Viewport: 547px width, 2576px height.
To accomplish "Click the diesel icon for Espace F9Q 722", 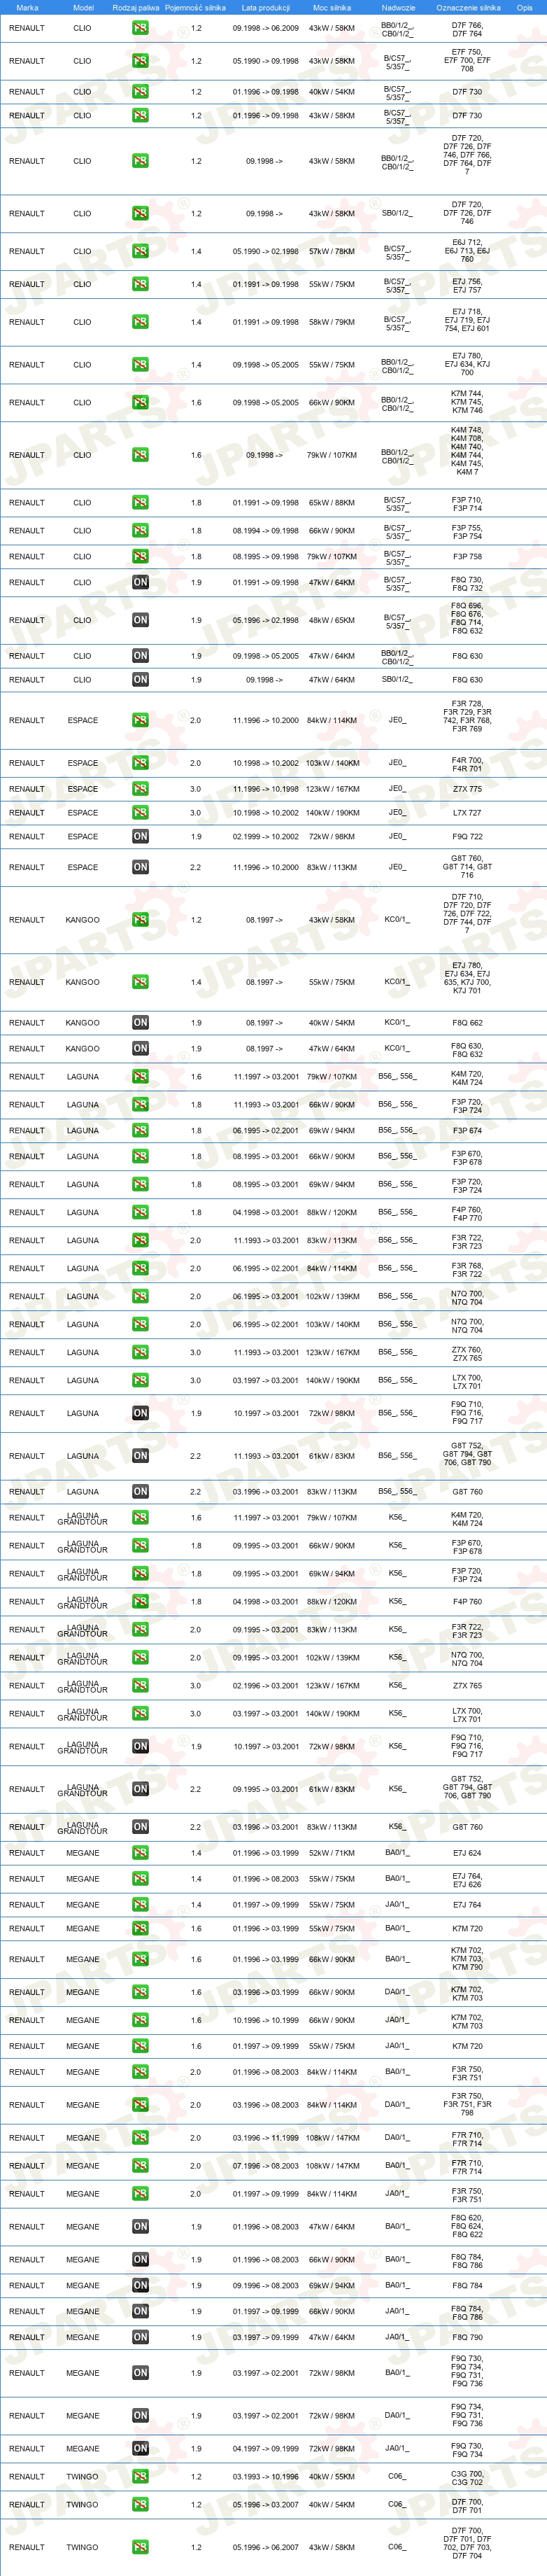I will 140,836.
